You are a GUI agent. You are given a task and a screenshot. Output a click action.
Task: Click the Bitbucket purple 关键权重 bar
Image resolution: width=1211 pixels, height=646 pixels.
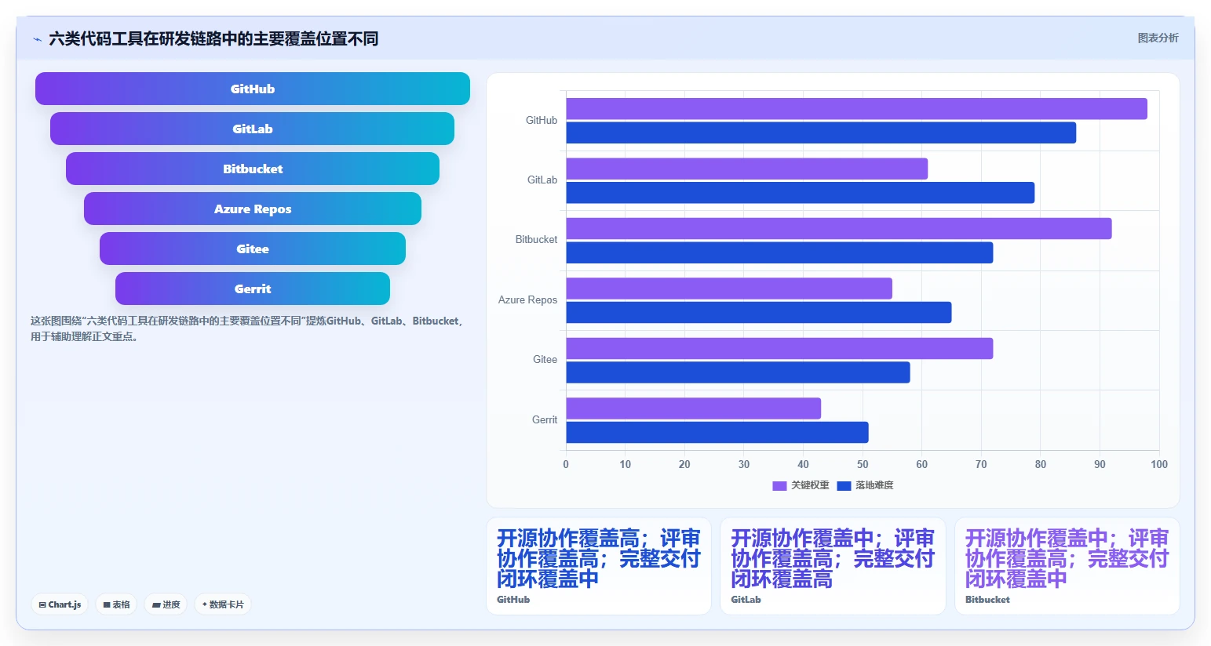[838, 228]
